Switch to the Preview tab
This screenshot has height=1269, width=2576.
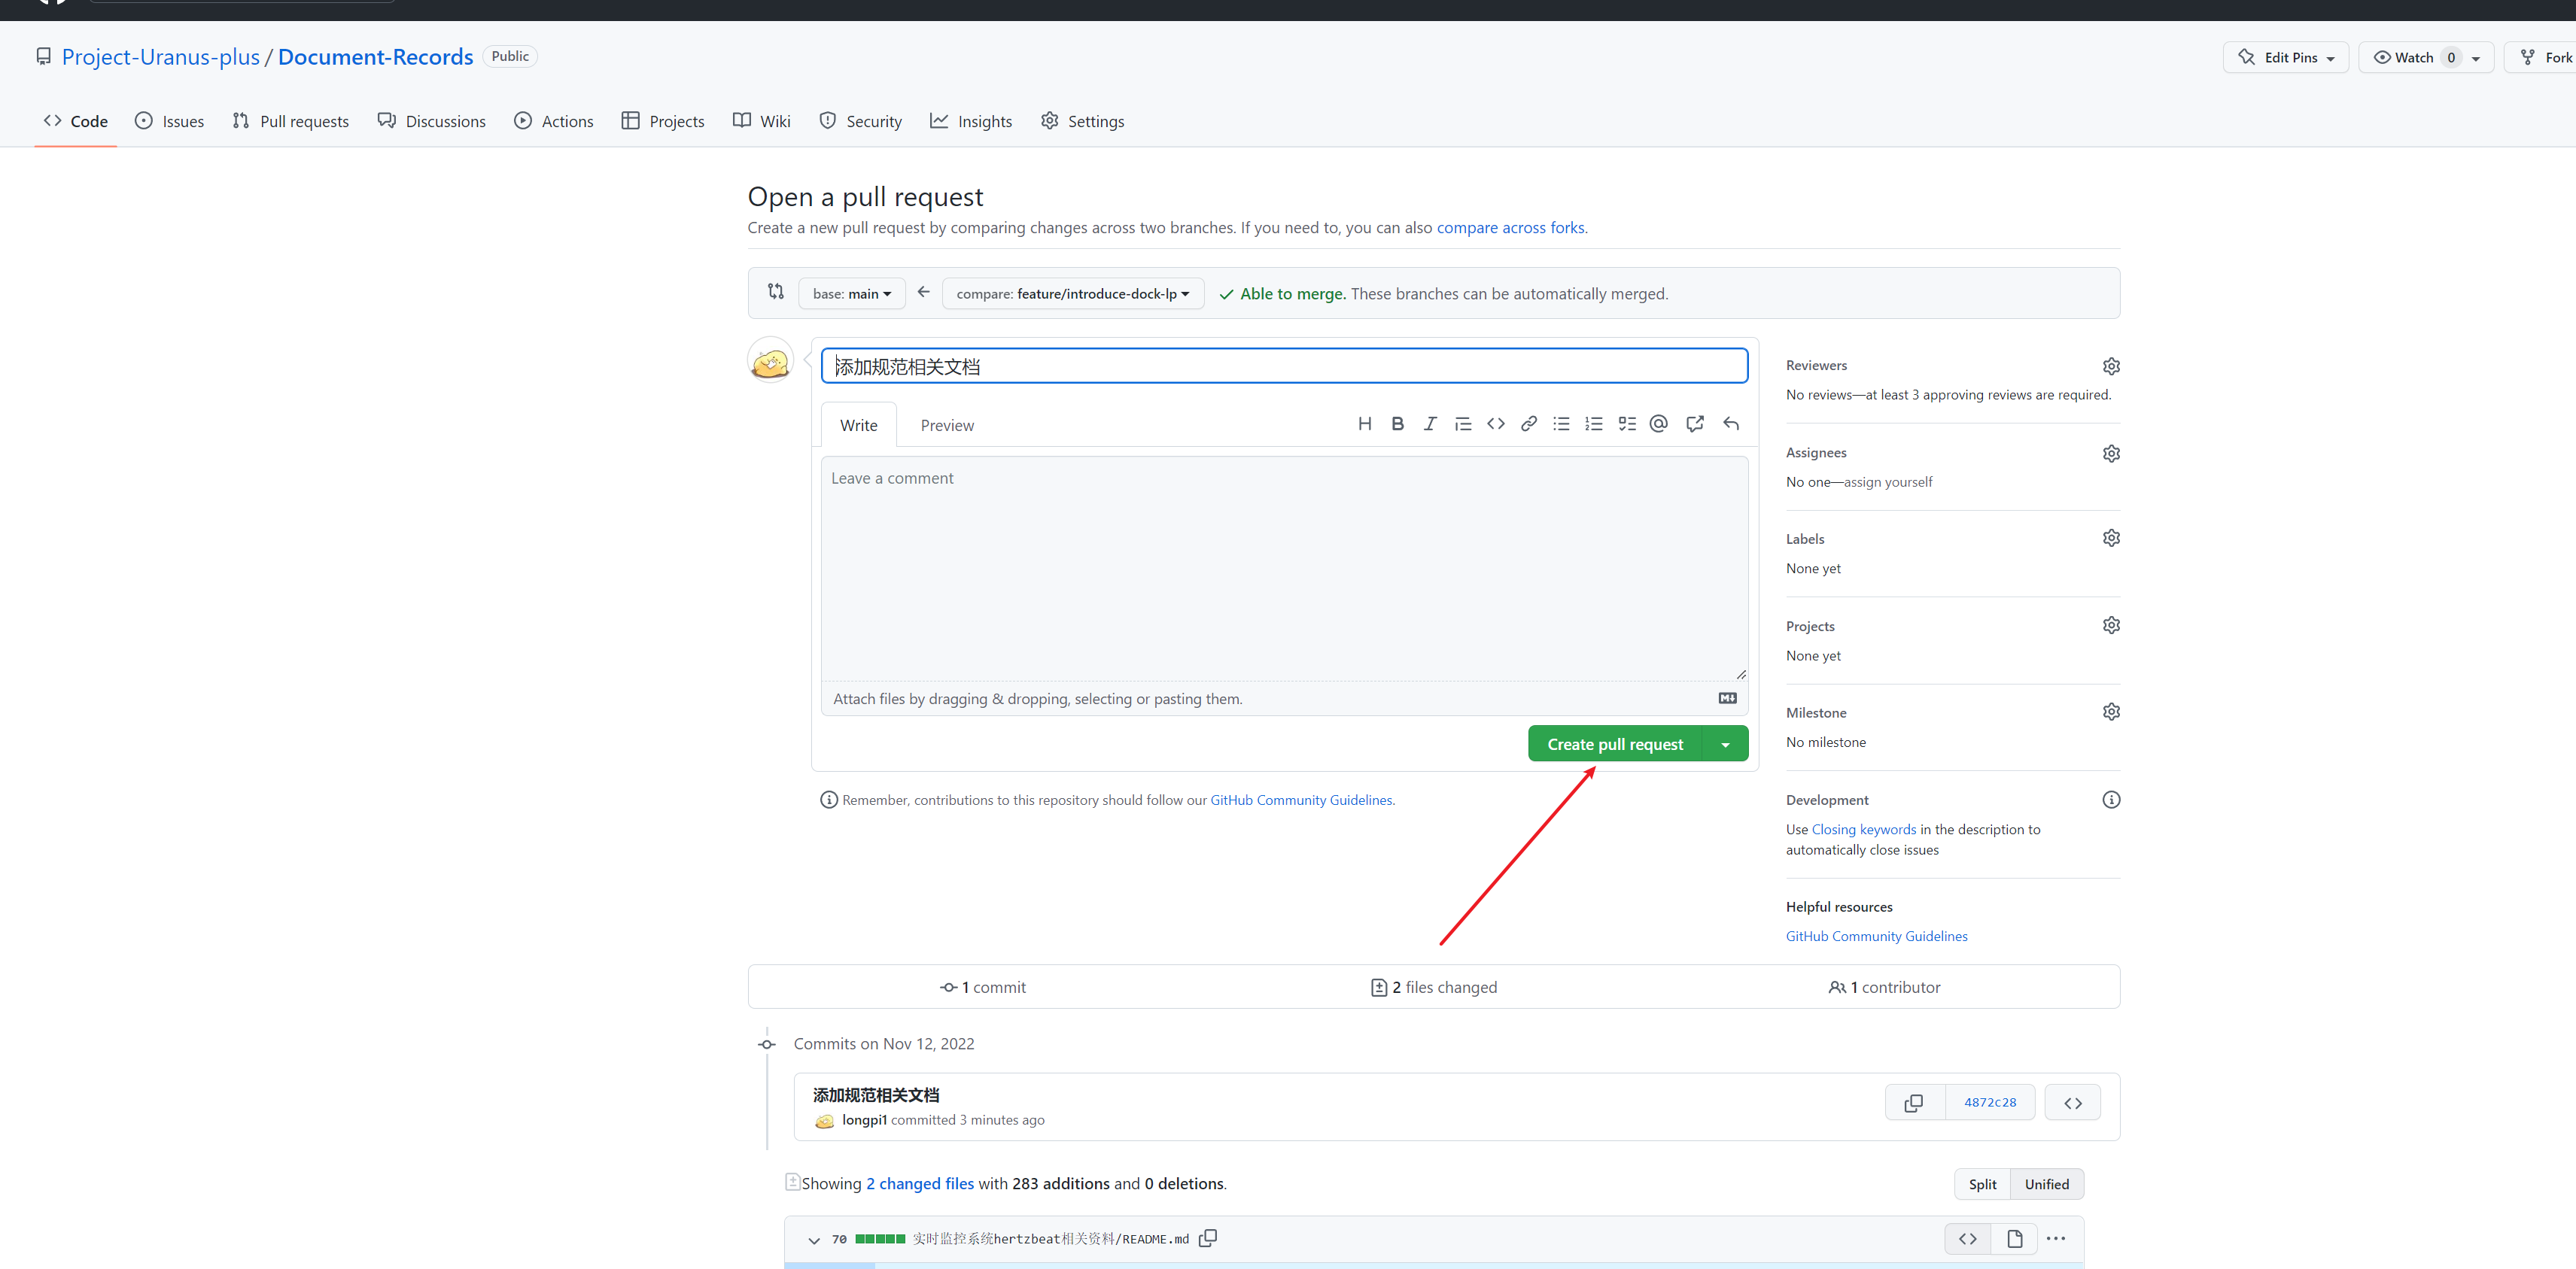point(946,426)
